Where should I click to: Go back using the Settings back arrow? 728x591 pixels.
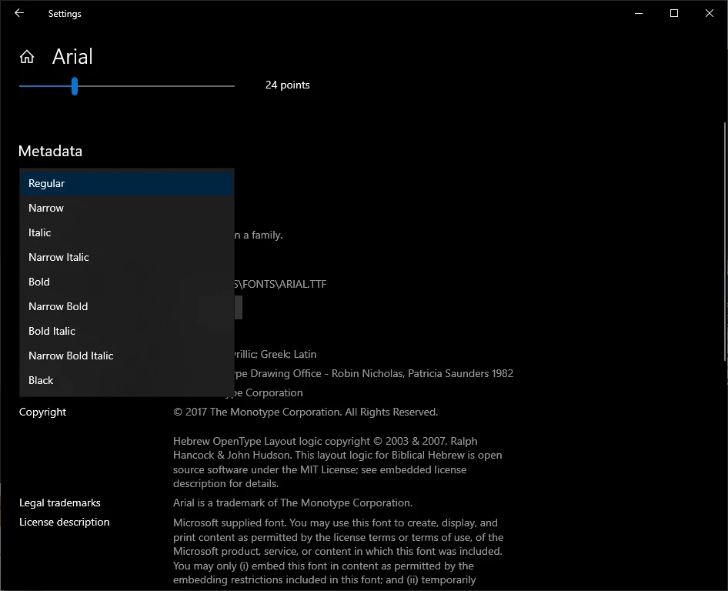pyautogui.click(x=19, y=13)
